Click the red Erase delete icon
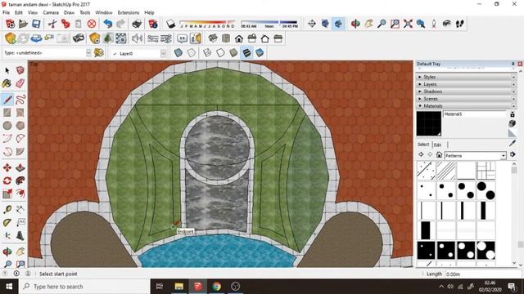Image resolution: width=524 pixels, height=294 pixels. (92, 24)
